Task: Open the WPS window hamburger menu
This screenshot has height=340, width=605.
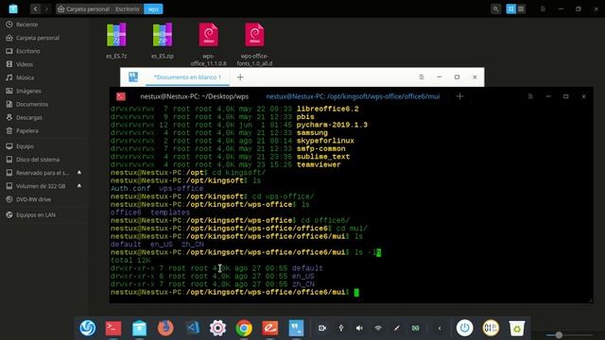Action: click(422, 77)
